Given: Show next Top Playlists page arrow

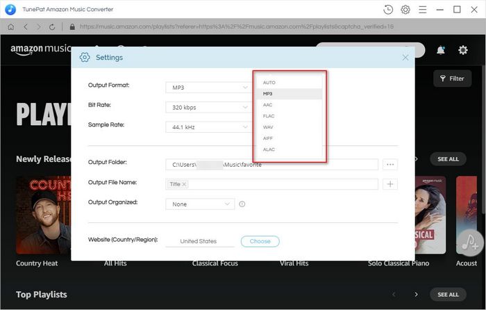Looking at the screenshot, I should (x=417, y=295).
